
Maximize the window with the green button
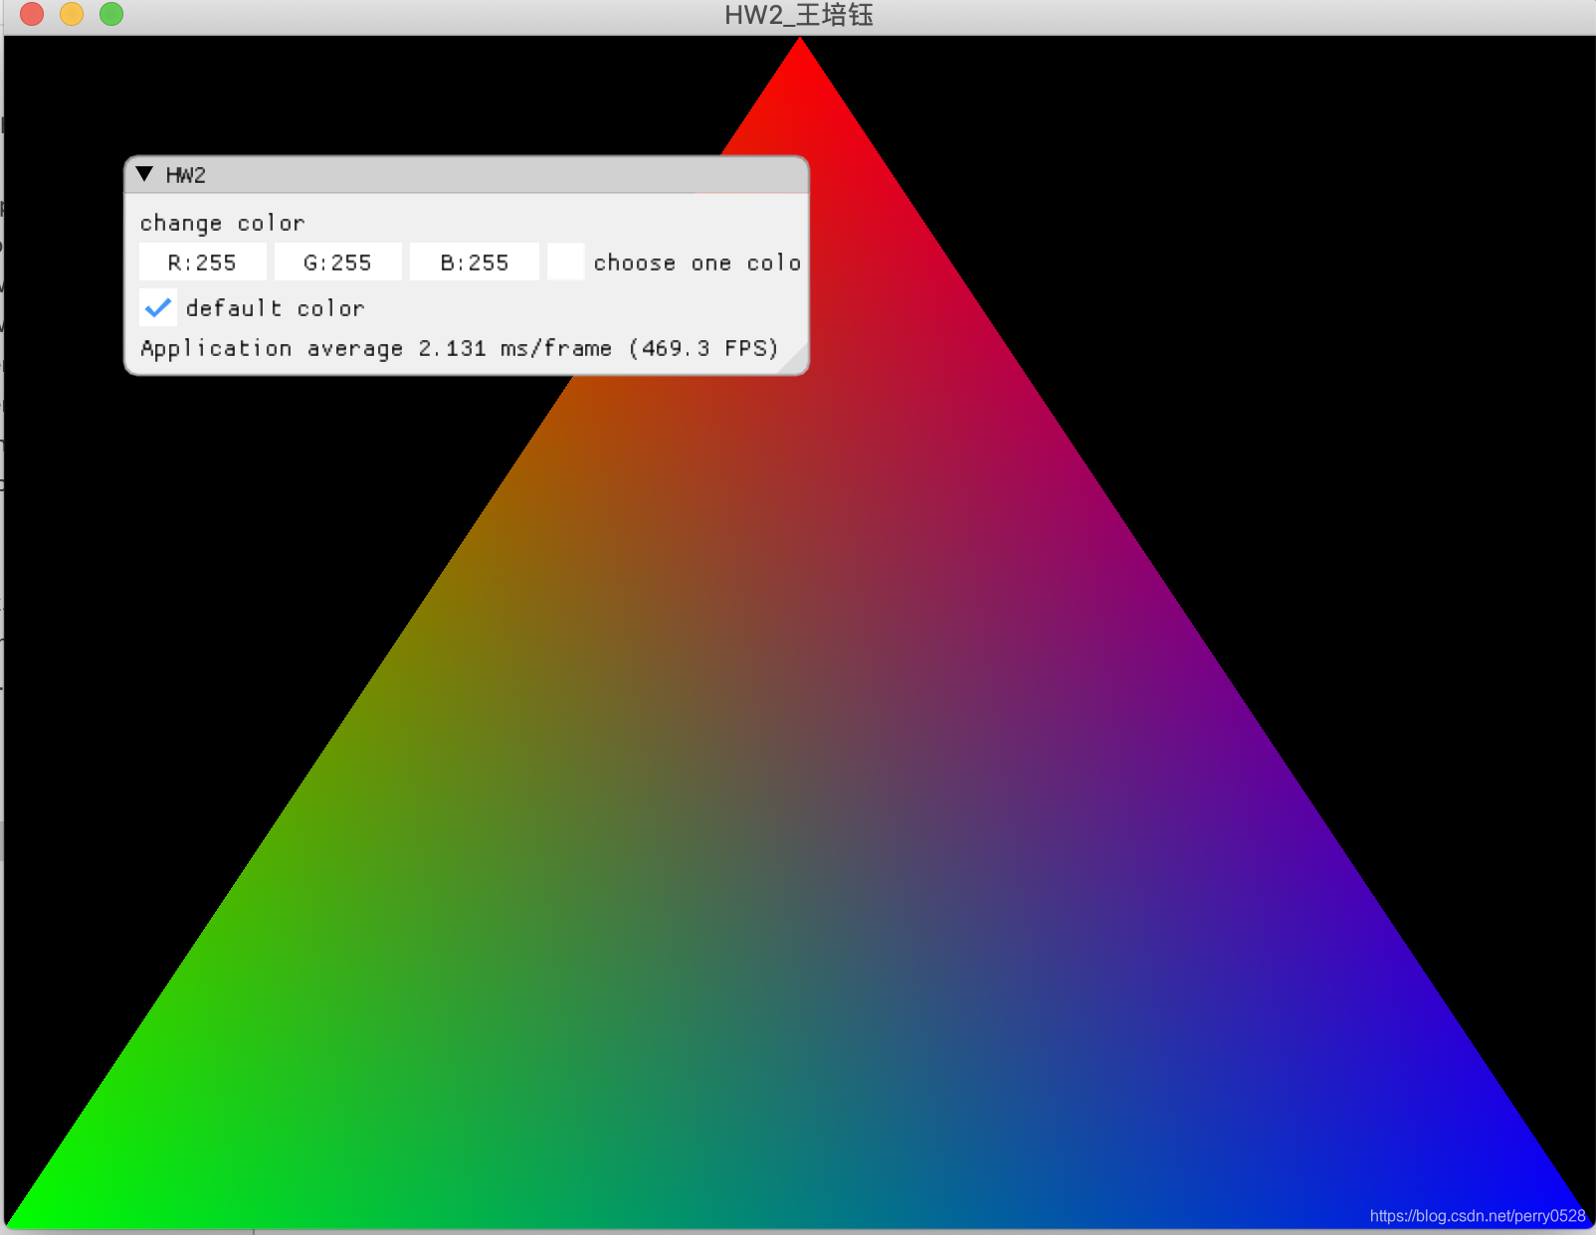[111, 14]
